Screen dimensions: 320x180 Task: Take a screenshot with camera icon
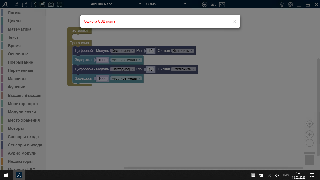(51, 4)
